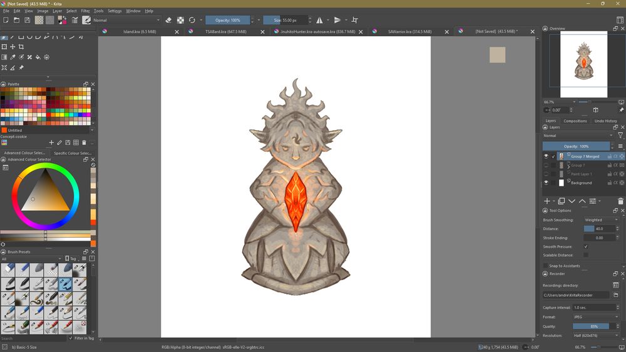Viewport: 626px width, 352px height.
Task: Select the Smart Patch tool
Action: point(29,57)
